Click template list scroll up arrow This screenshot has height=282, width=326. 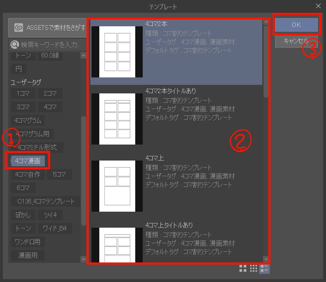(x=266, y=22)
